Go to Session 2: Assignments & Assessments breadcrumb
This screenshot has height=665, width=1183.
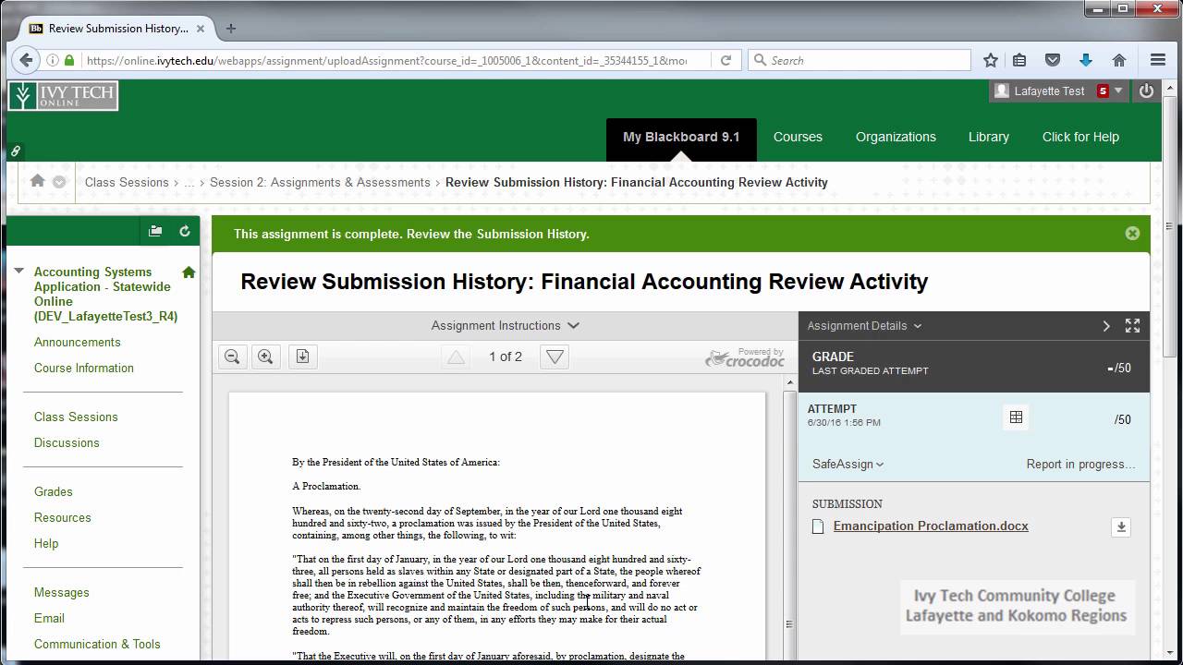coord(320,182)
